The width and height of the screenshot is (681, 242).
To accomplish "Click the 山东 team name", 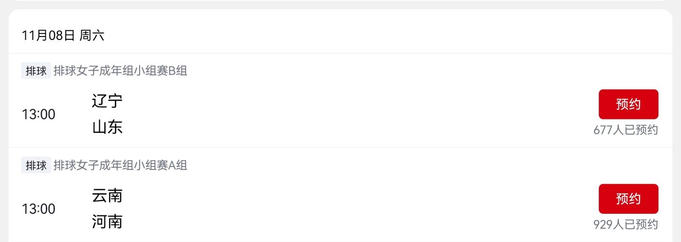I will 107,128.
